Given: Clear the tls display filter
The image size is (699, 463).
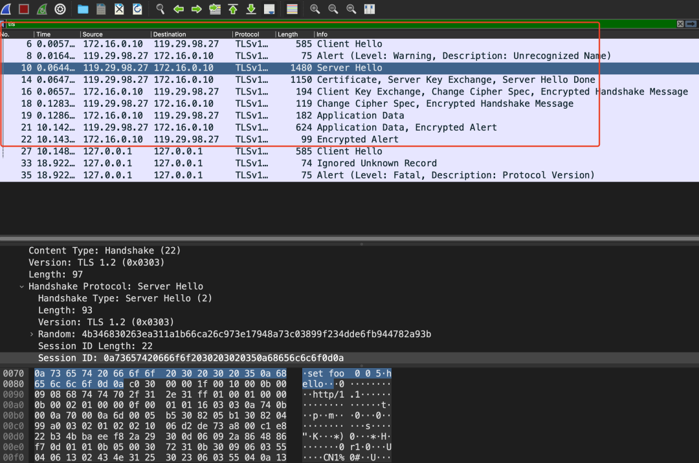Looking at the screenshot, I should [x=680, y=24].
